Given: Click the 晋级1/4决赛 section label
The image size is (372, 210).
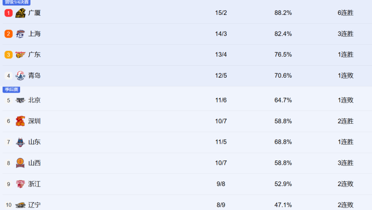Looking at the screenshot, I should (x=17, y=2).
